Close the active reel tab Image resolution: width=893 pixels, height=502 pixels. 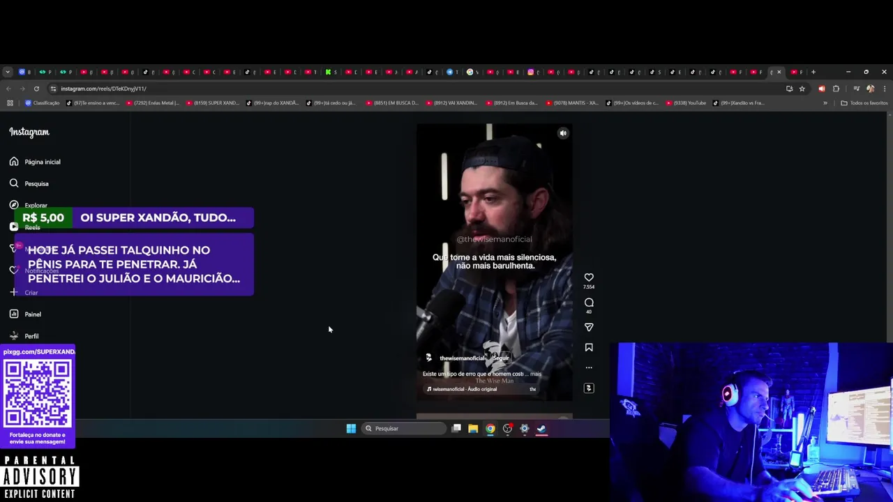click(x=779, y=72)
